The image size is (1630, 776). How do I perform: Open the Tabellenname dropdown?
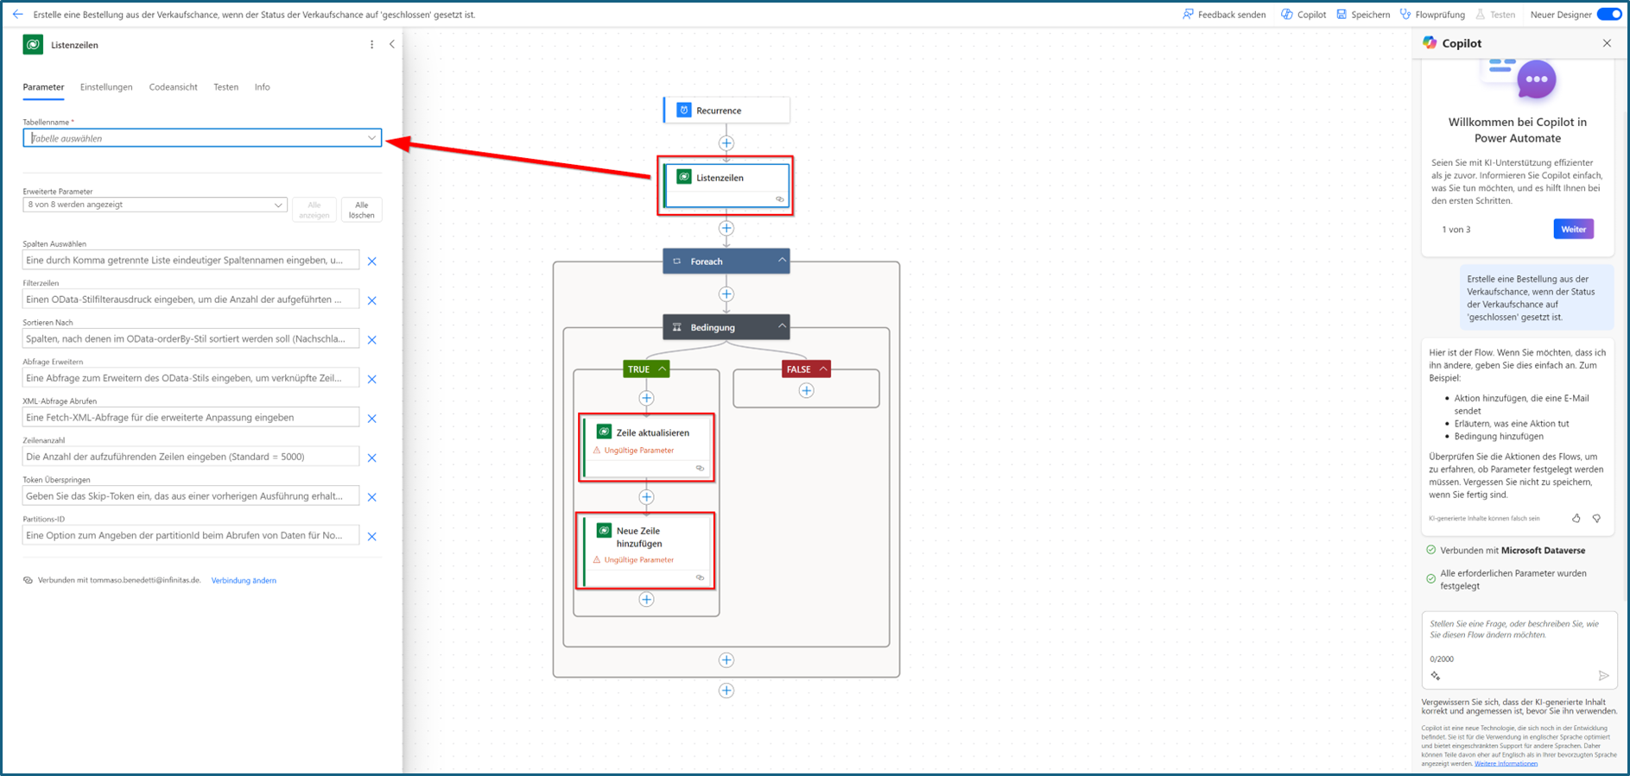pyautogui.click(x=202, y=138)
